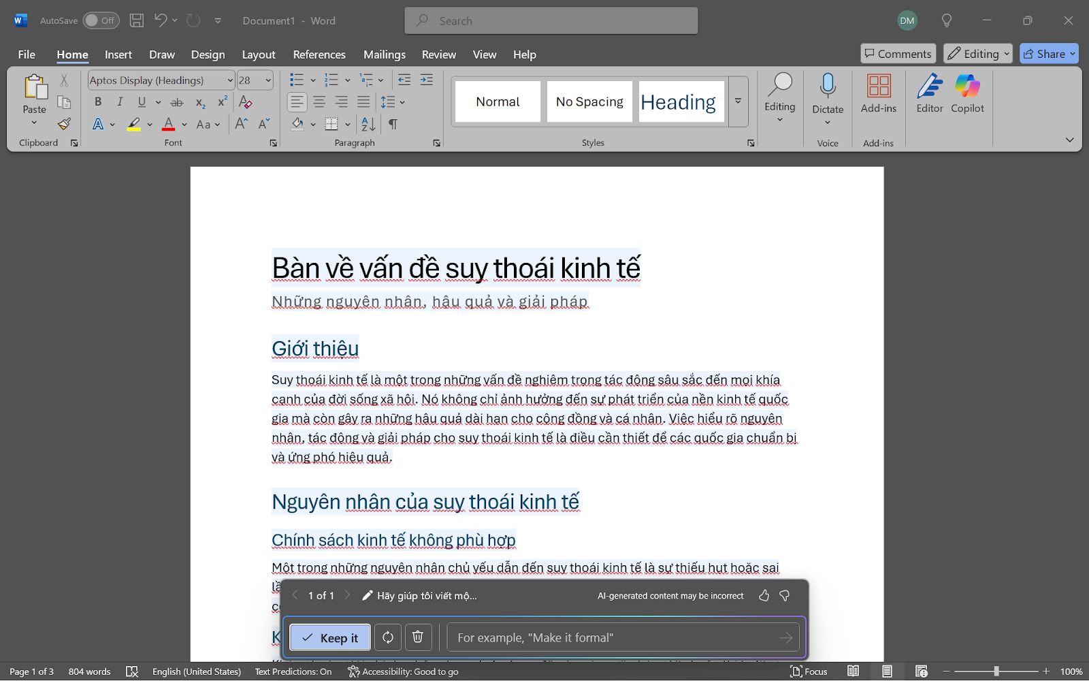Click the thumbs up feedback icon
Viewport: 1089px width, 681px height.
tap(764, 596)
